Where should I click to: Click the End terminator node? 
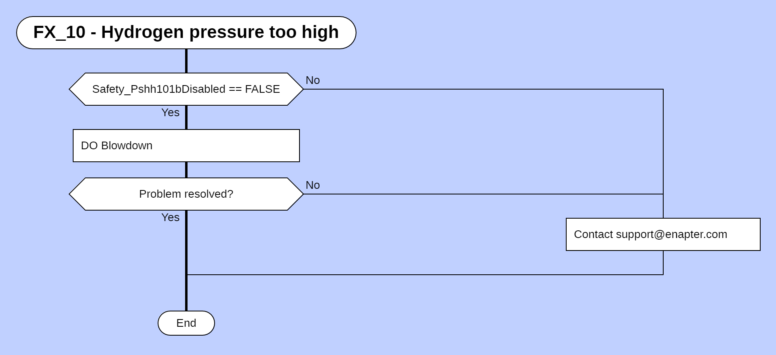186,323
